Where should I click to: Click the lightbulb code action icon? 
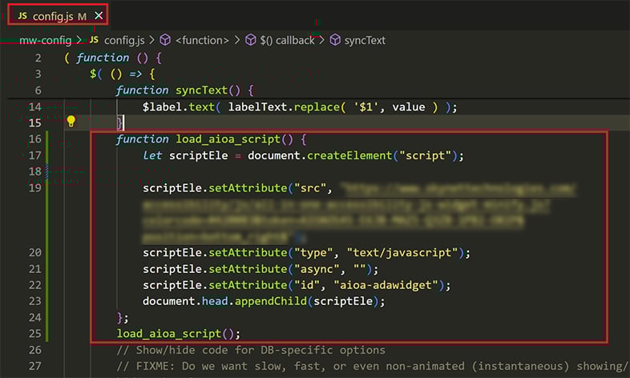[x=71, y=123]
